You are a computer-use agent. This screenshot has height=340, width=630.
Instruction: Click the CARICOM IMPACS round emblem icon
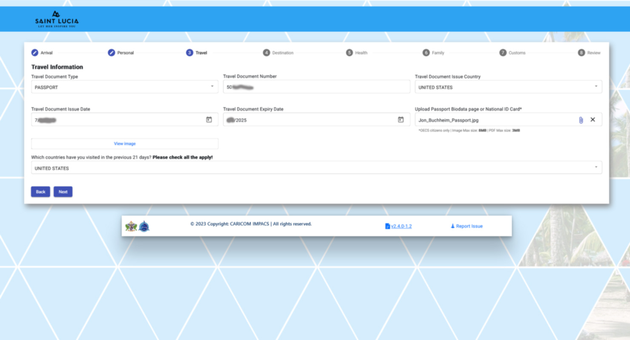coord(144,226)
